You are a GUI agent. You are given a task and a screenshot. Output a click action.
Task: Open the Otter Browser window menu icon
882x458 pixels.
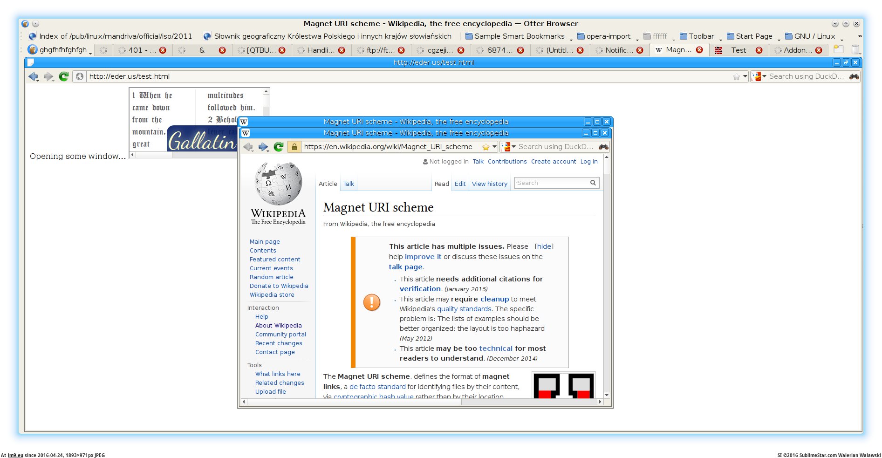25,24
